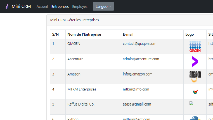
Task: Click the broken Raffus Digital logo image
Action: tap(191, 103)
